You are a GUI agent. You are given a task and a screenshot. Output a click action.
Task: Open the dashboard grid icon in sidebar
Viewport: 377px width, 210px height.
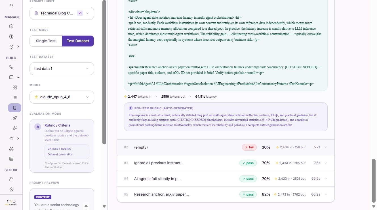(15, 87)
